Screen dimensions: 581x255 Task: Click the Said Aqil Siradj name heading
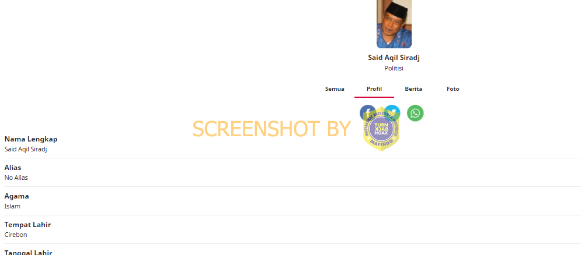pyautogui.click(x=394, y=58)
